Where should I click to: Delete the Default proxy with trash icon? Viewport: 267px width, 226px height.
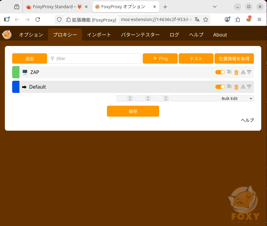click(x=236, y=87)
